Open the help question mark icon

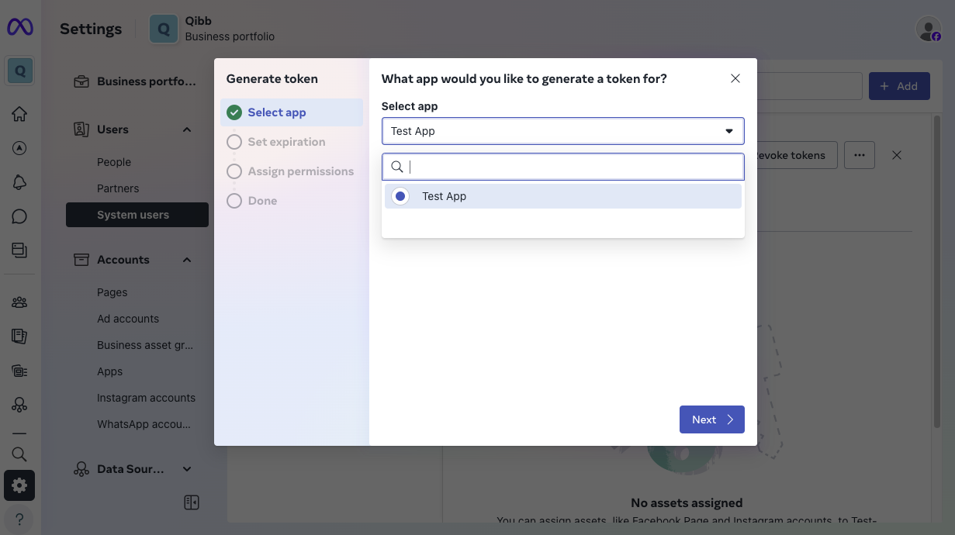coord(19,518)
